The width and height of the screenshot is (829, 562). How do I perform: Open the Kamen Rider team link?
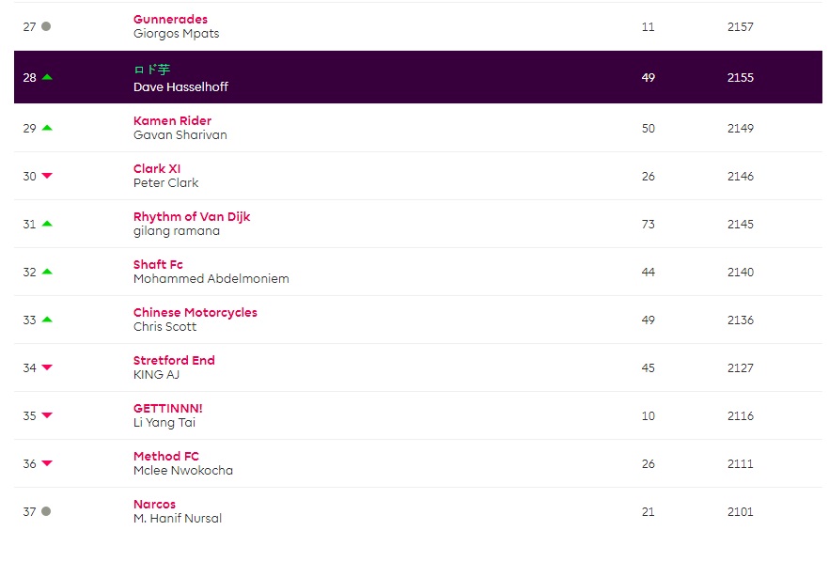click(172, 120)
